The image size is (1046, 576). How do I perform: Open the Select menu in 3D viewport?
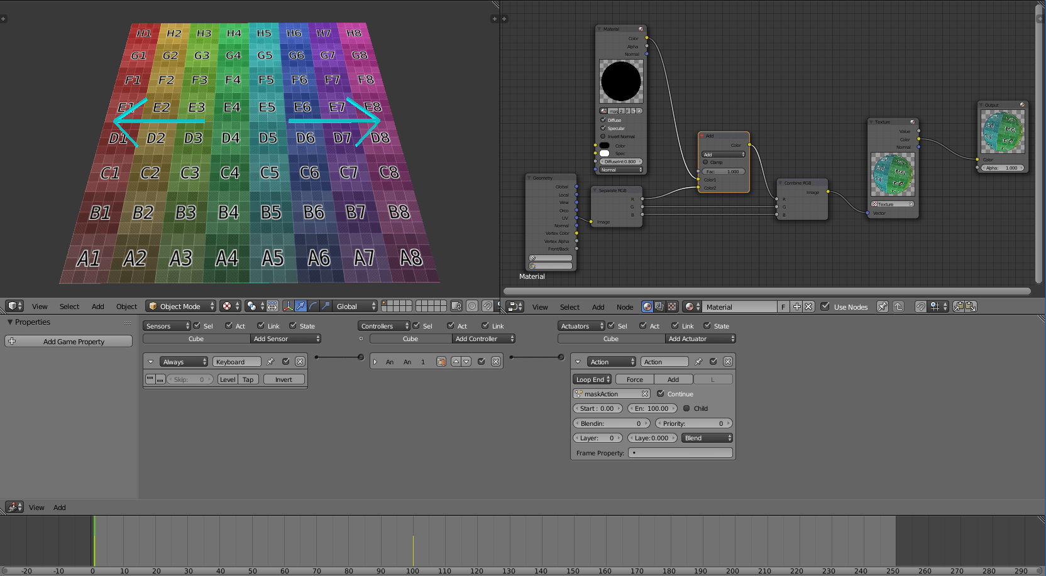pyautogui.click(x=69, y=306)
